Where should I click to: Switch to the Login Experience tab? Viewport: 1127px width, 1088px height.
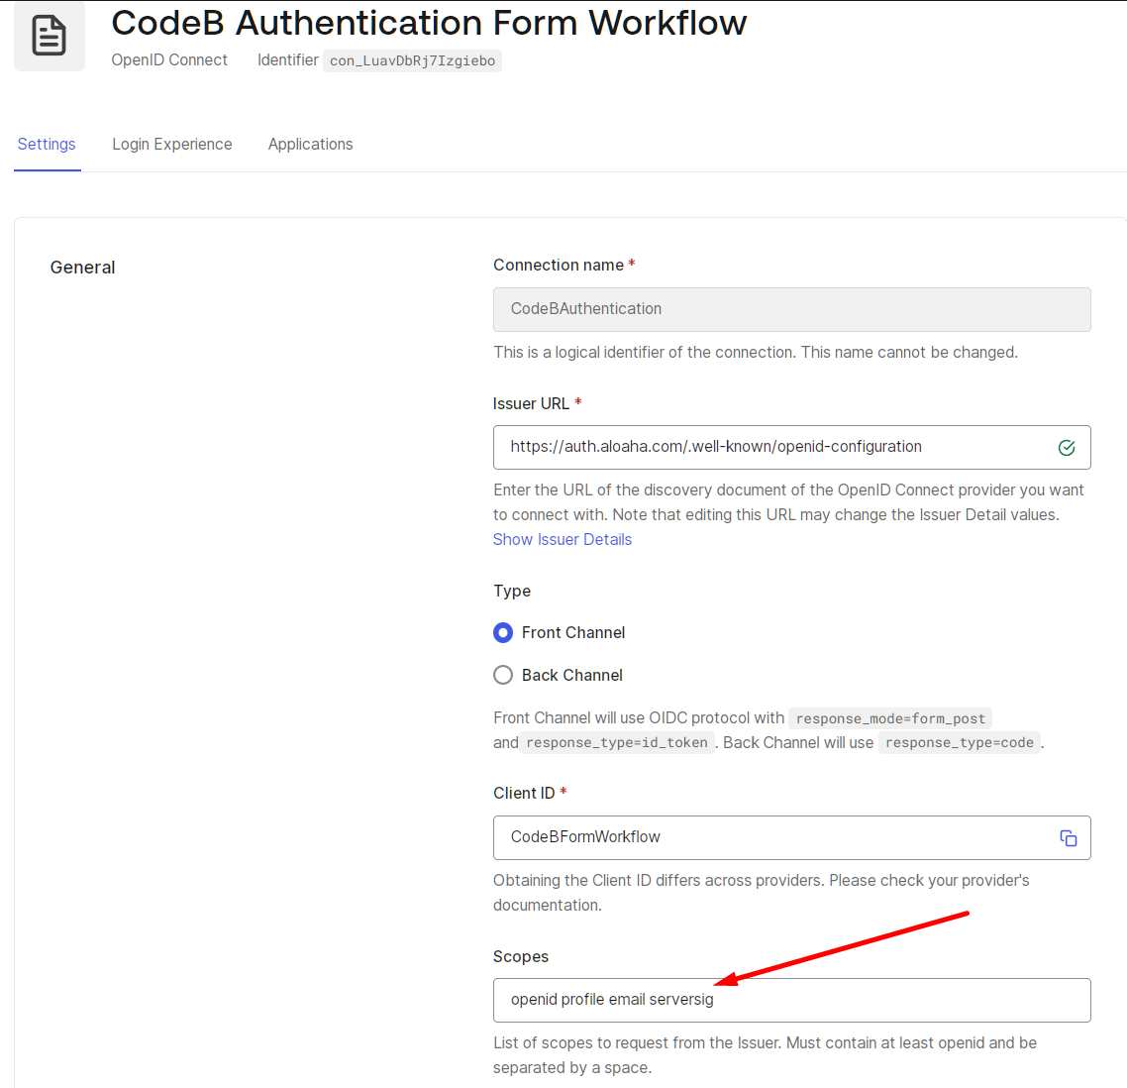[x=171, y=144]
